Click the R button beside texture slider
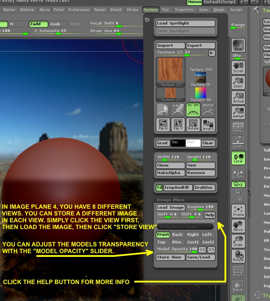 pyautogui.click(x=212, y=53)
